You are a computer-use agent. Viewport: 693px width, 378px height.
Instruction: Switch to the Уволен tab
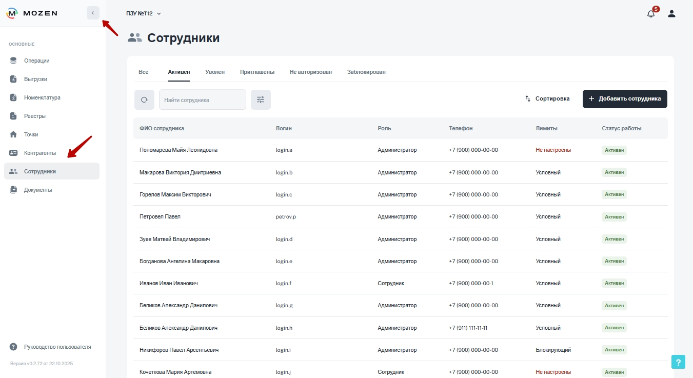[x=215, y=72]
